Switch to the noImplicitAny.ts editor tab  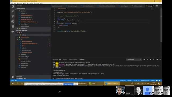72,6
